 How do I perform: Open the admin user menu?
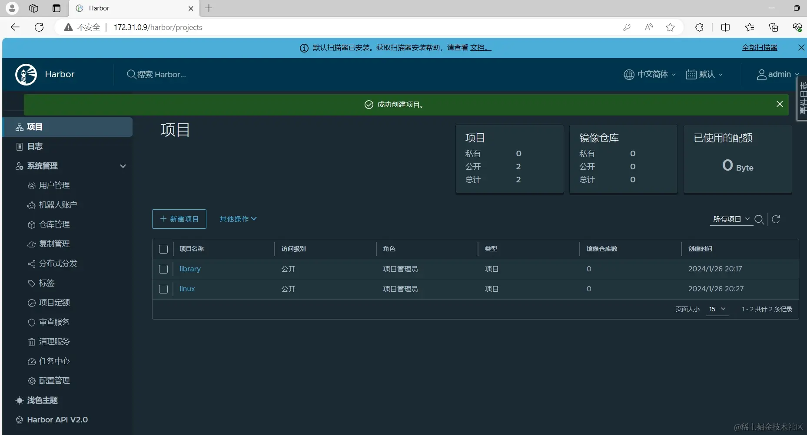[779, 74]
